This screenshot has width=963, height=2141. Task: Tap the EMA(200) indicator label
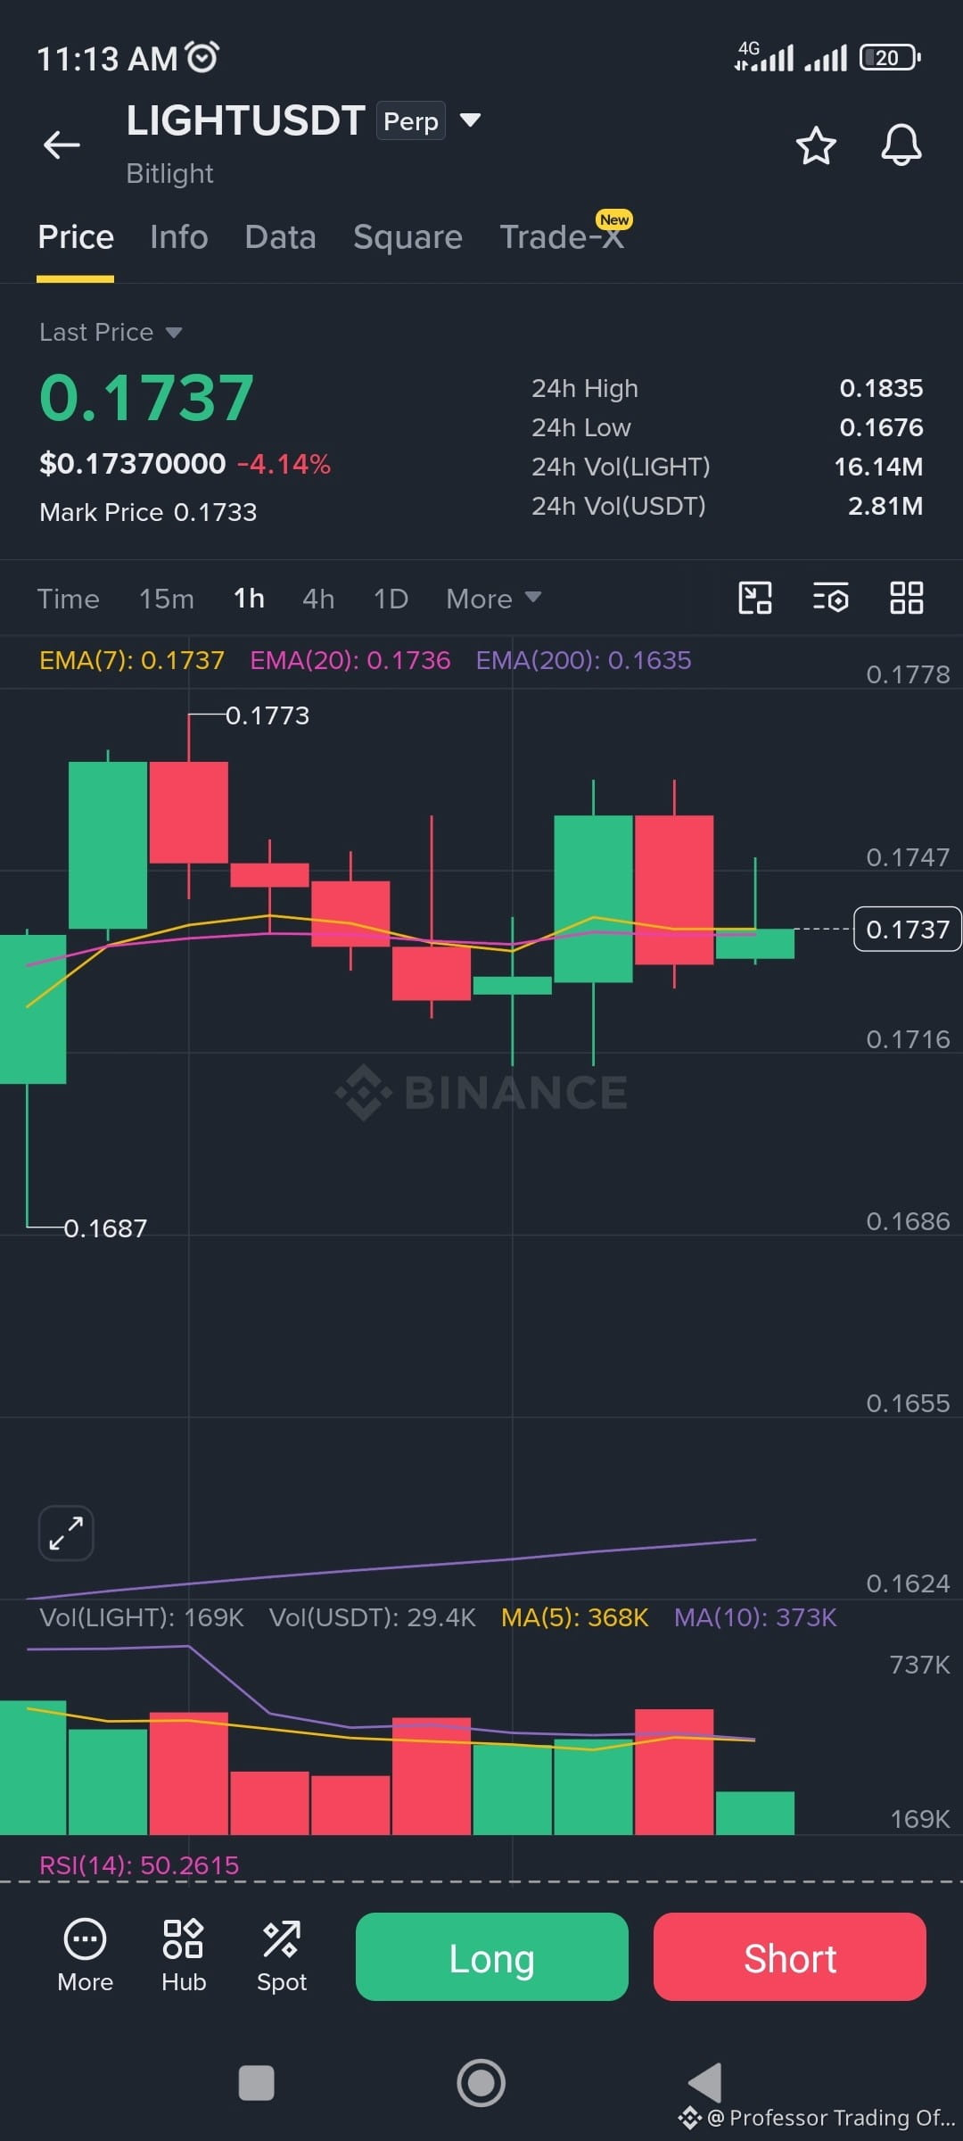584,660
